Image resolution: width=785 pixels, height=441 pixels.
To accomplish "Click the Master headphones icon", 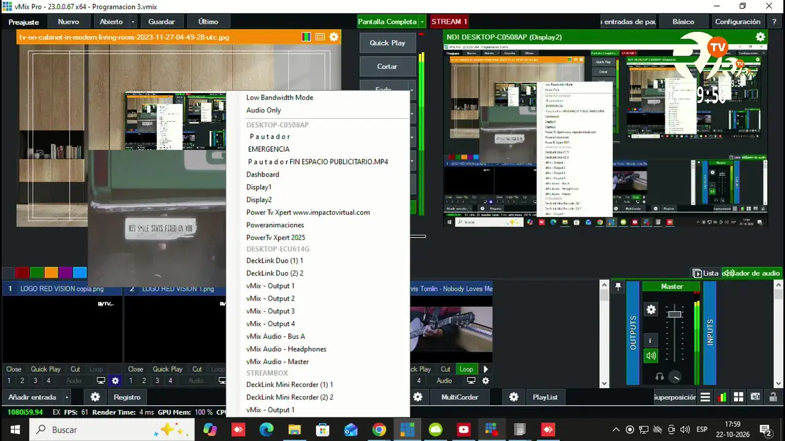I will click(x=659, y=377).
